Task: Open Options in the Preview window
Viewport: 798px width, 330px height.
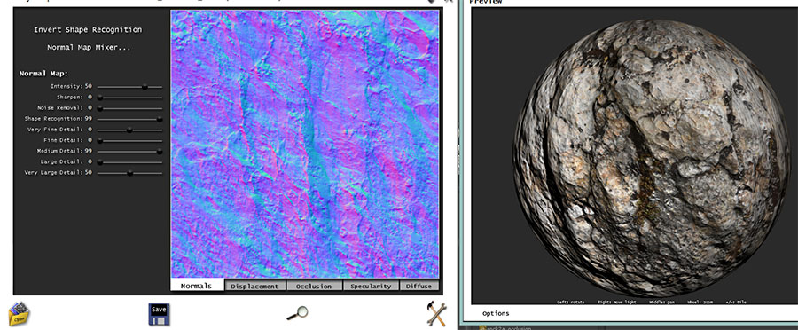Action: (x=496, y=313)
